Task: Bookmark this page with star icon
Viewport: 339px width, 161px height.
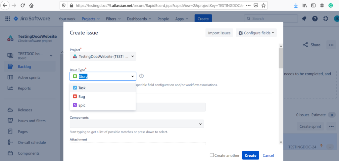Action: (264, 6)
